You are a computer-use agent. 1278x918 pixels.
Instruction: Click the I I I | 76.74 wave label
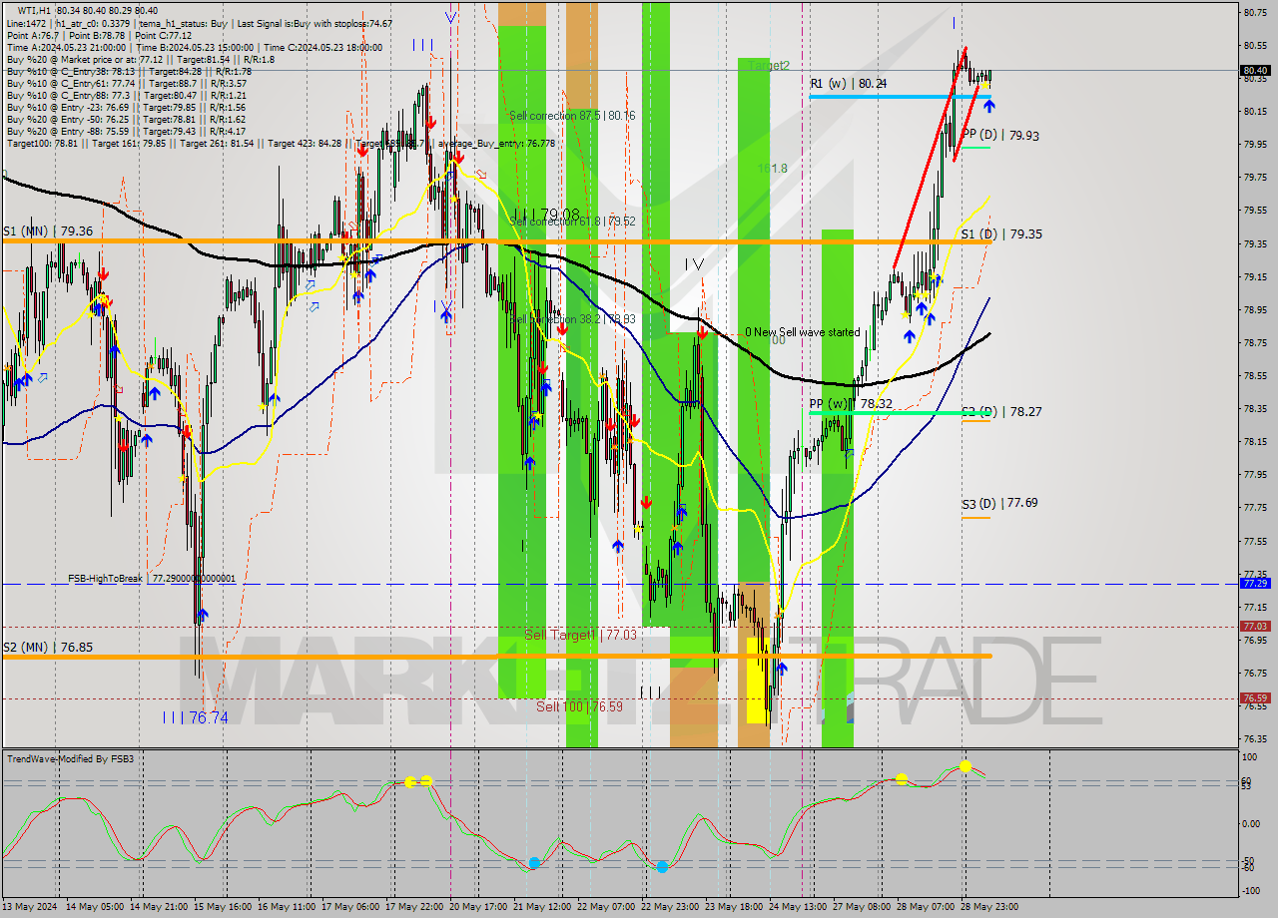click(x=195, y=716)
